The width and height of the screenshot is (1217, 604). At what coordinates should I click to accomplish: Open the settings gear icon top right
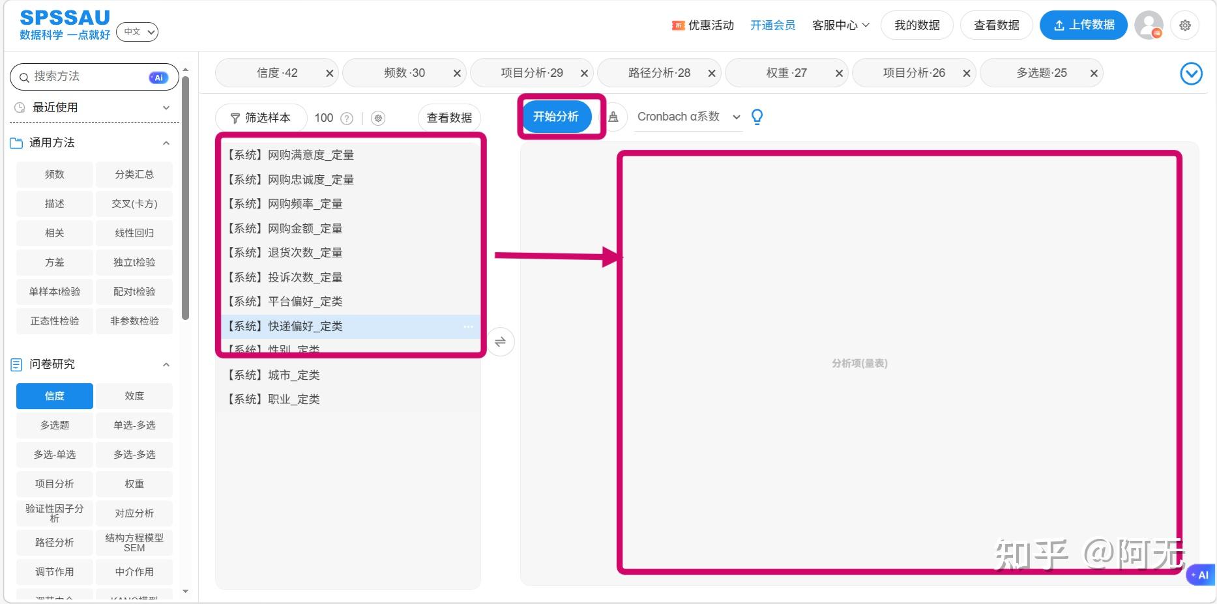(x=1185, y=25)
